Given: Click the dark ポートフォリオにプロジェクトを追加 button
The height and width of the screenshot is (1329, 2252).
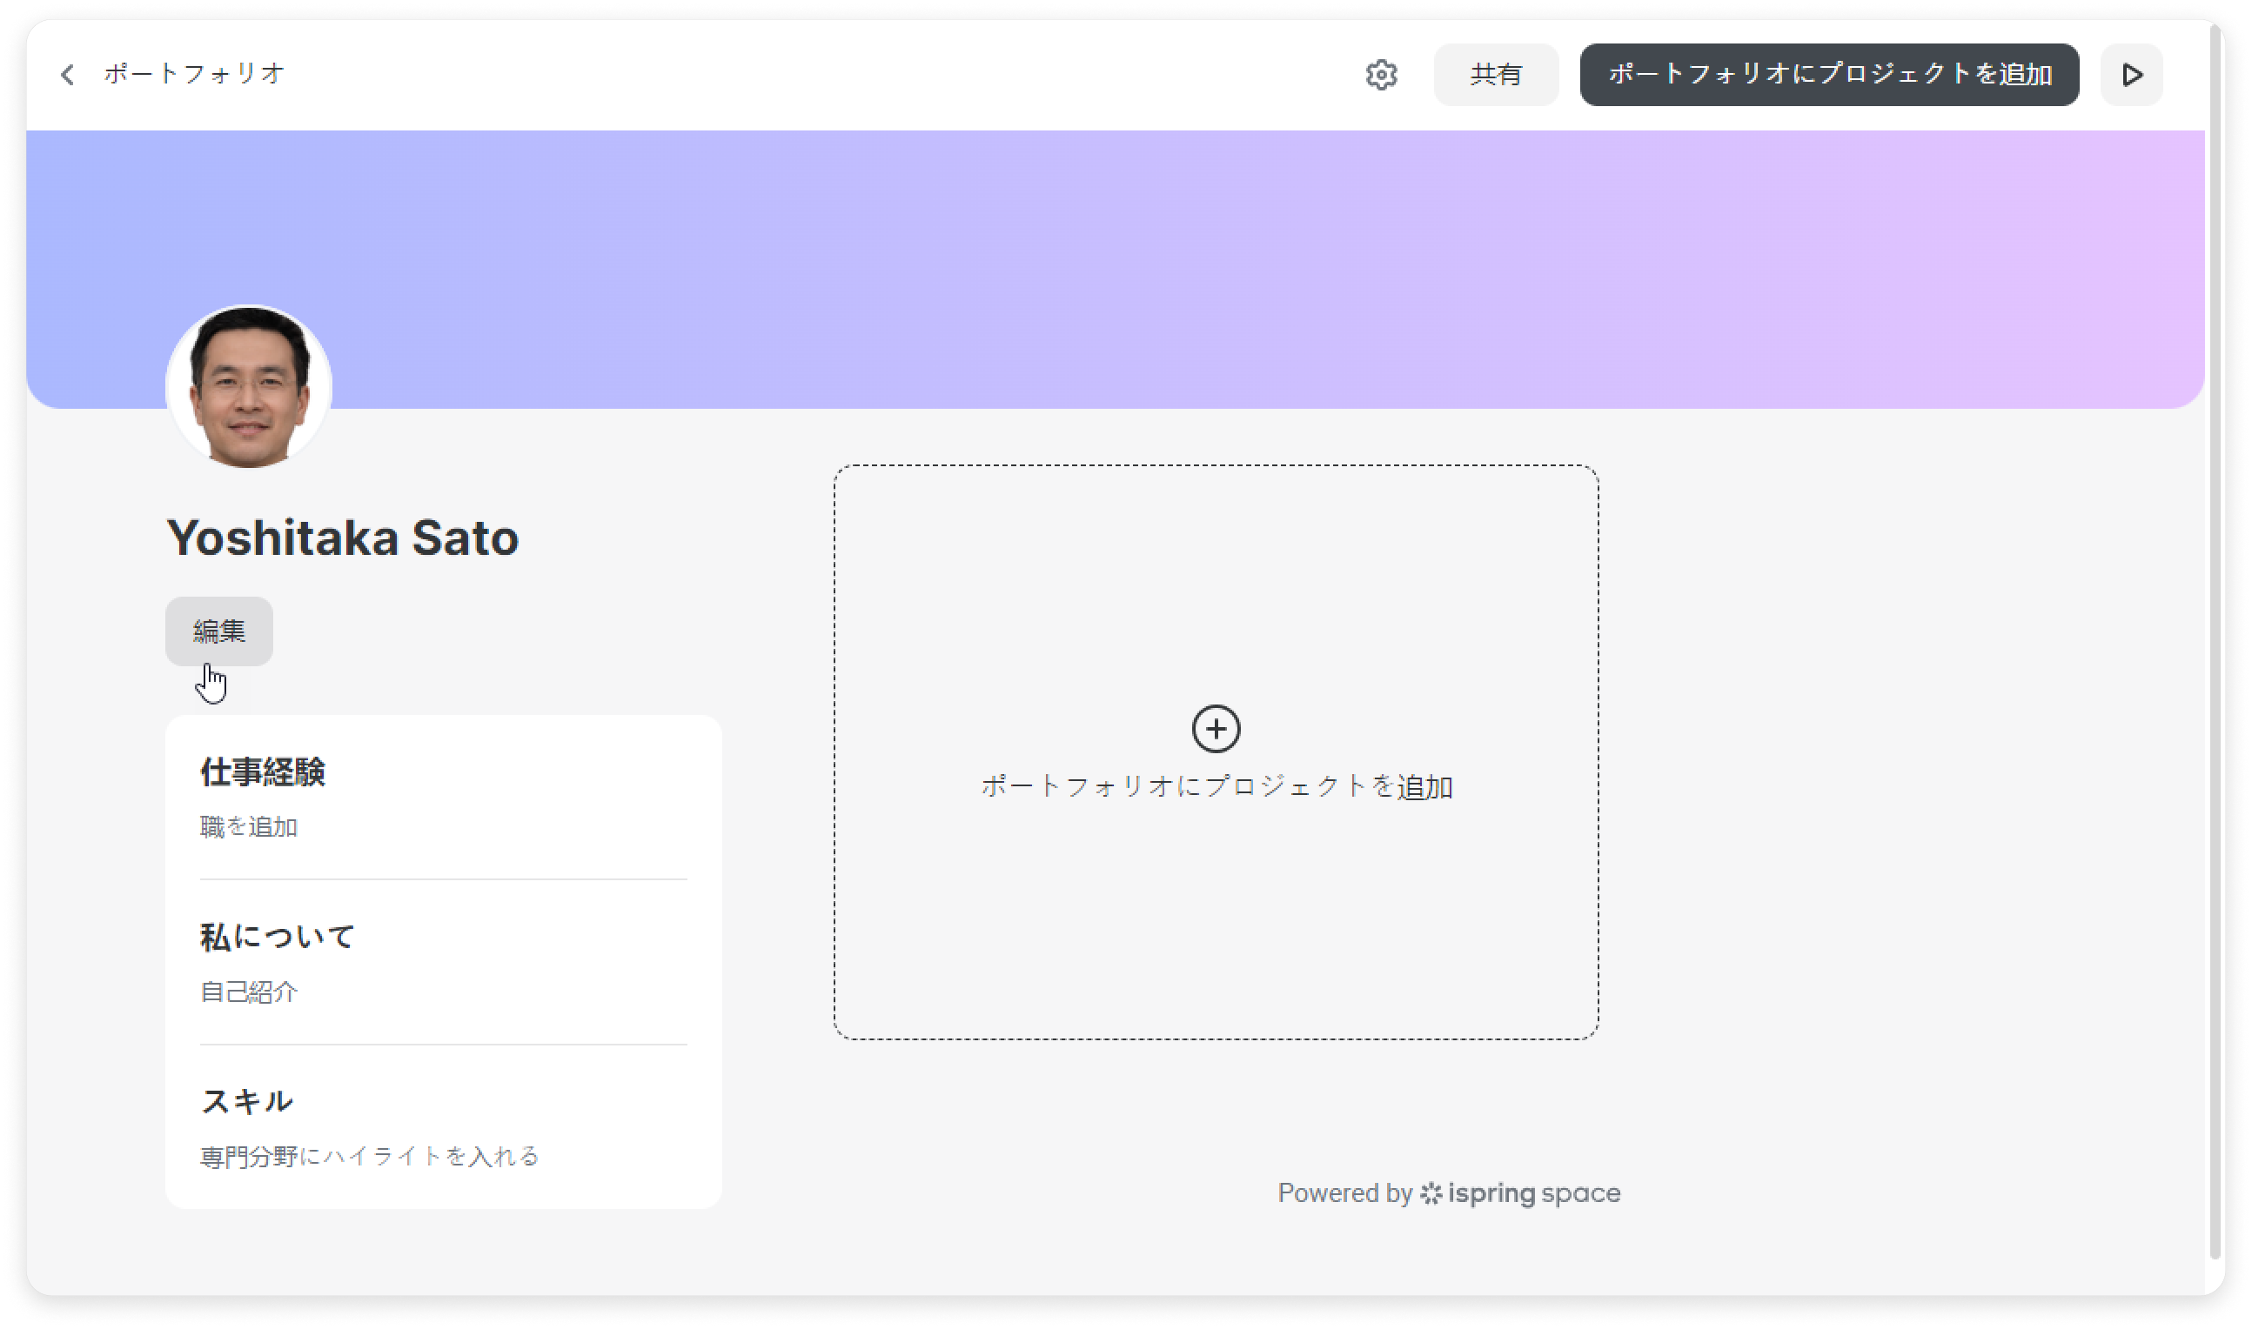Looking at the screenshot, I should click(x=1828, y=74).
